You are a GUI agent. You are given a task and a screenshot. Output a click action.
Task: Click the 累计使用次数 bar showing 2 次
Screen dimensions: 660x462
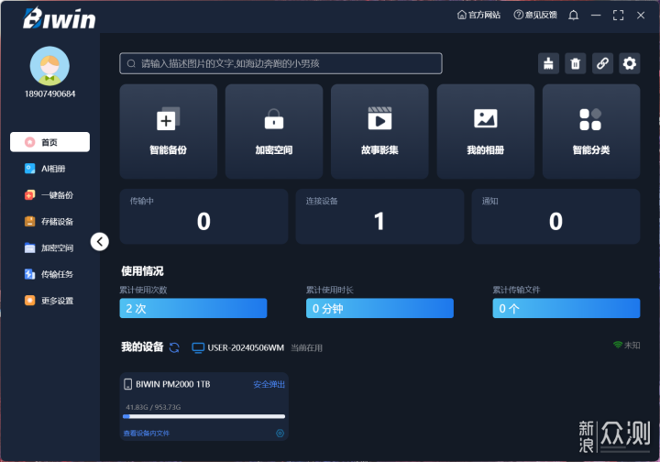193,308
